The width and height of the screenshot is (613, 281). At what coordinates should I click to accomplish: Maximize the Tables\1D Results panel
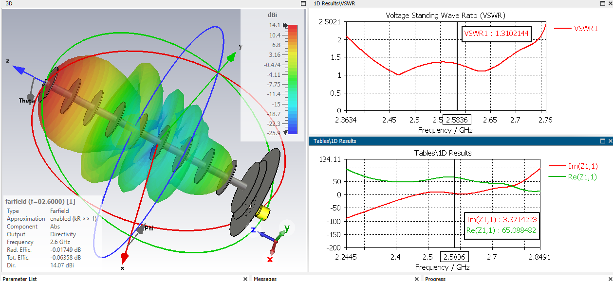[602, 141]
